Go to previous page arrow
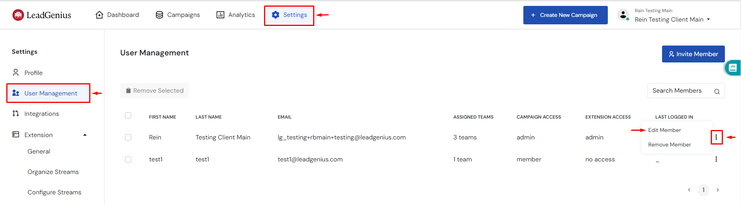741x205 pixels. (x=689, y=190)
